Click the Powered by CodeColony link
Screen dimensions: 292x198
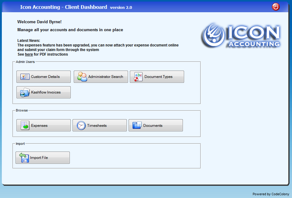pyautogui.click(x=271, y=194)
